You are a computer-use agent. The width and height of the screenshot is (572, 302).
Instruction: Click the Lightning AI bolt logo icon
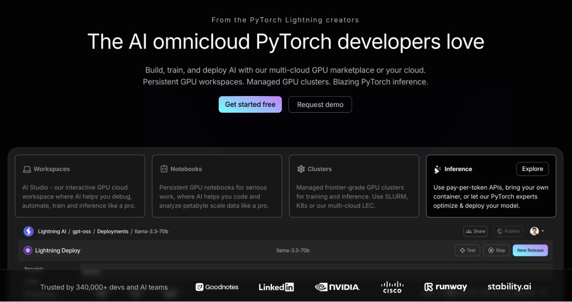click(x=29, y=231)
